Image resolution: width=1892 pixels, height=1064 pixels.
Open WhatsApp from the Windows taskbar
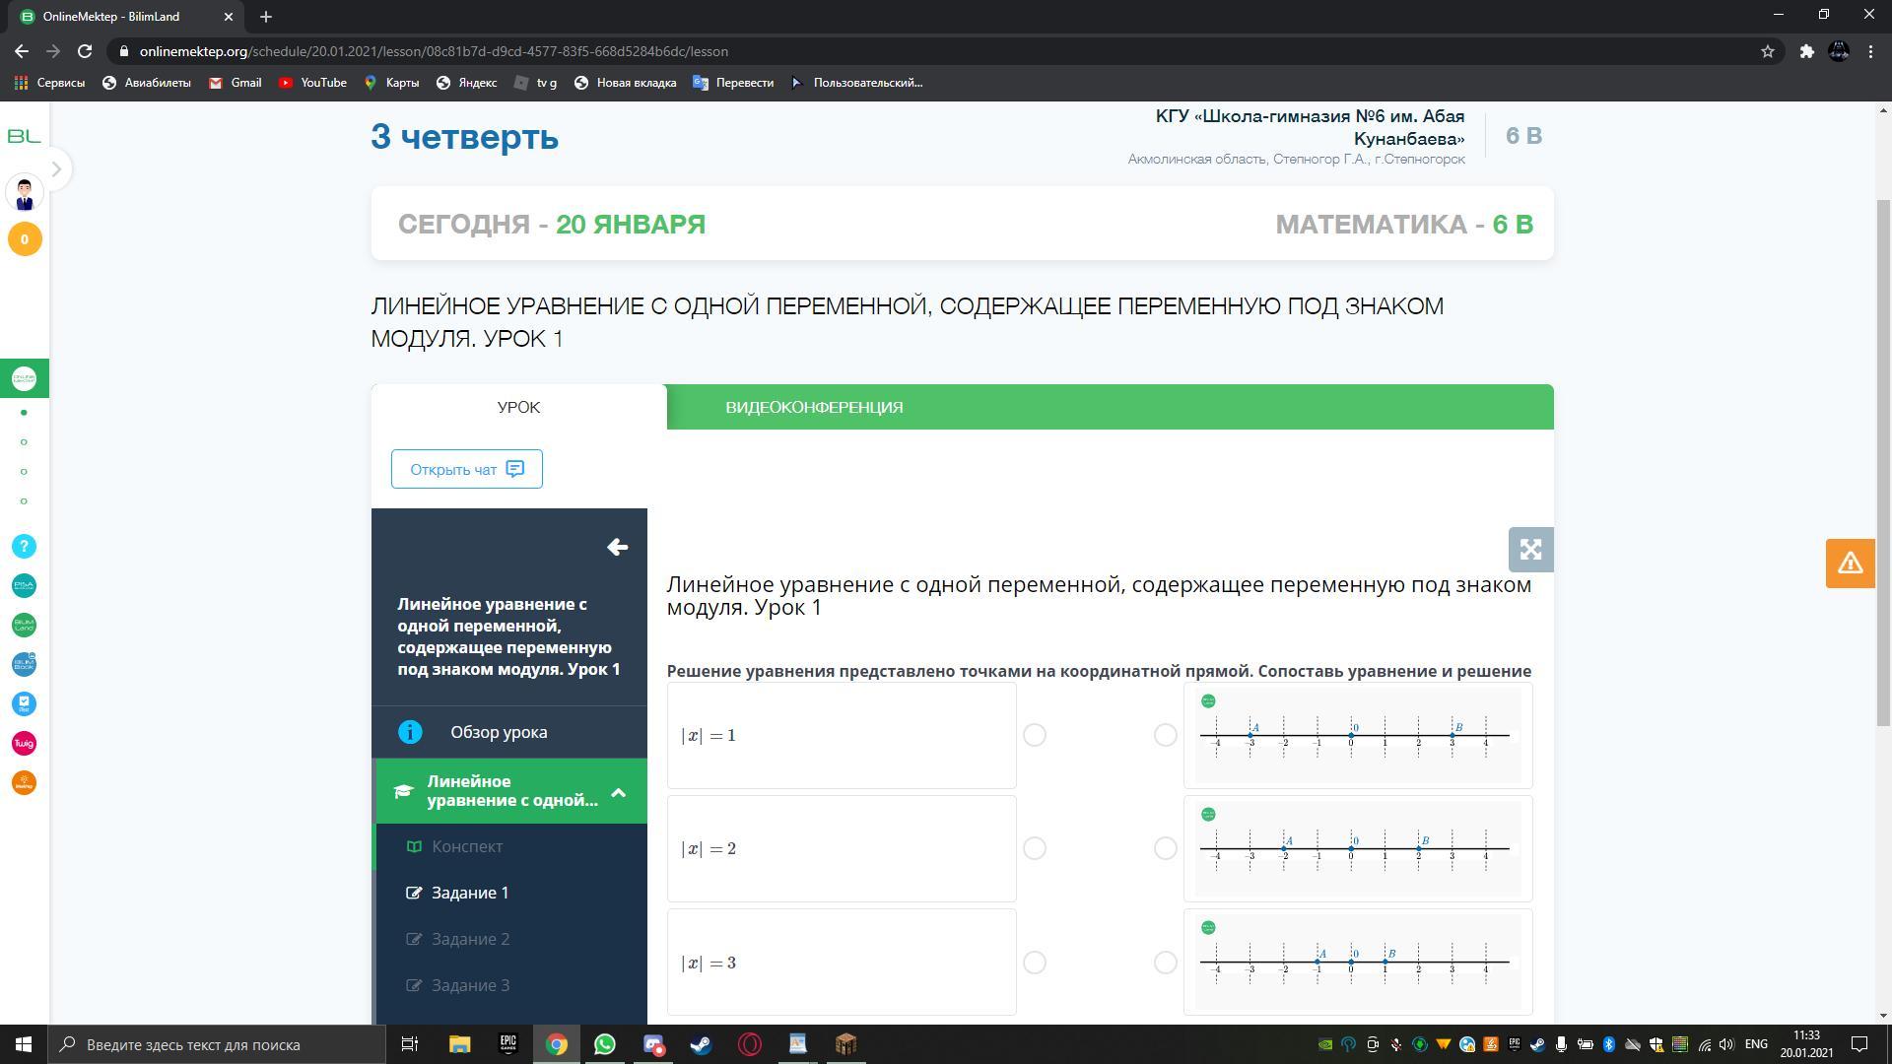tap(604, 1044)
